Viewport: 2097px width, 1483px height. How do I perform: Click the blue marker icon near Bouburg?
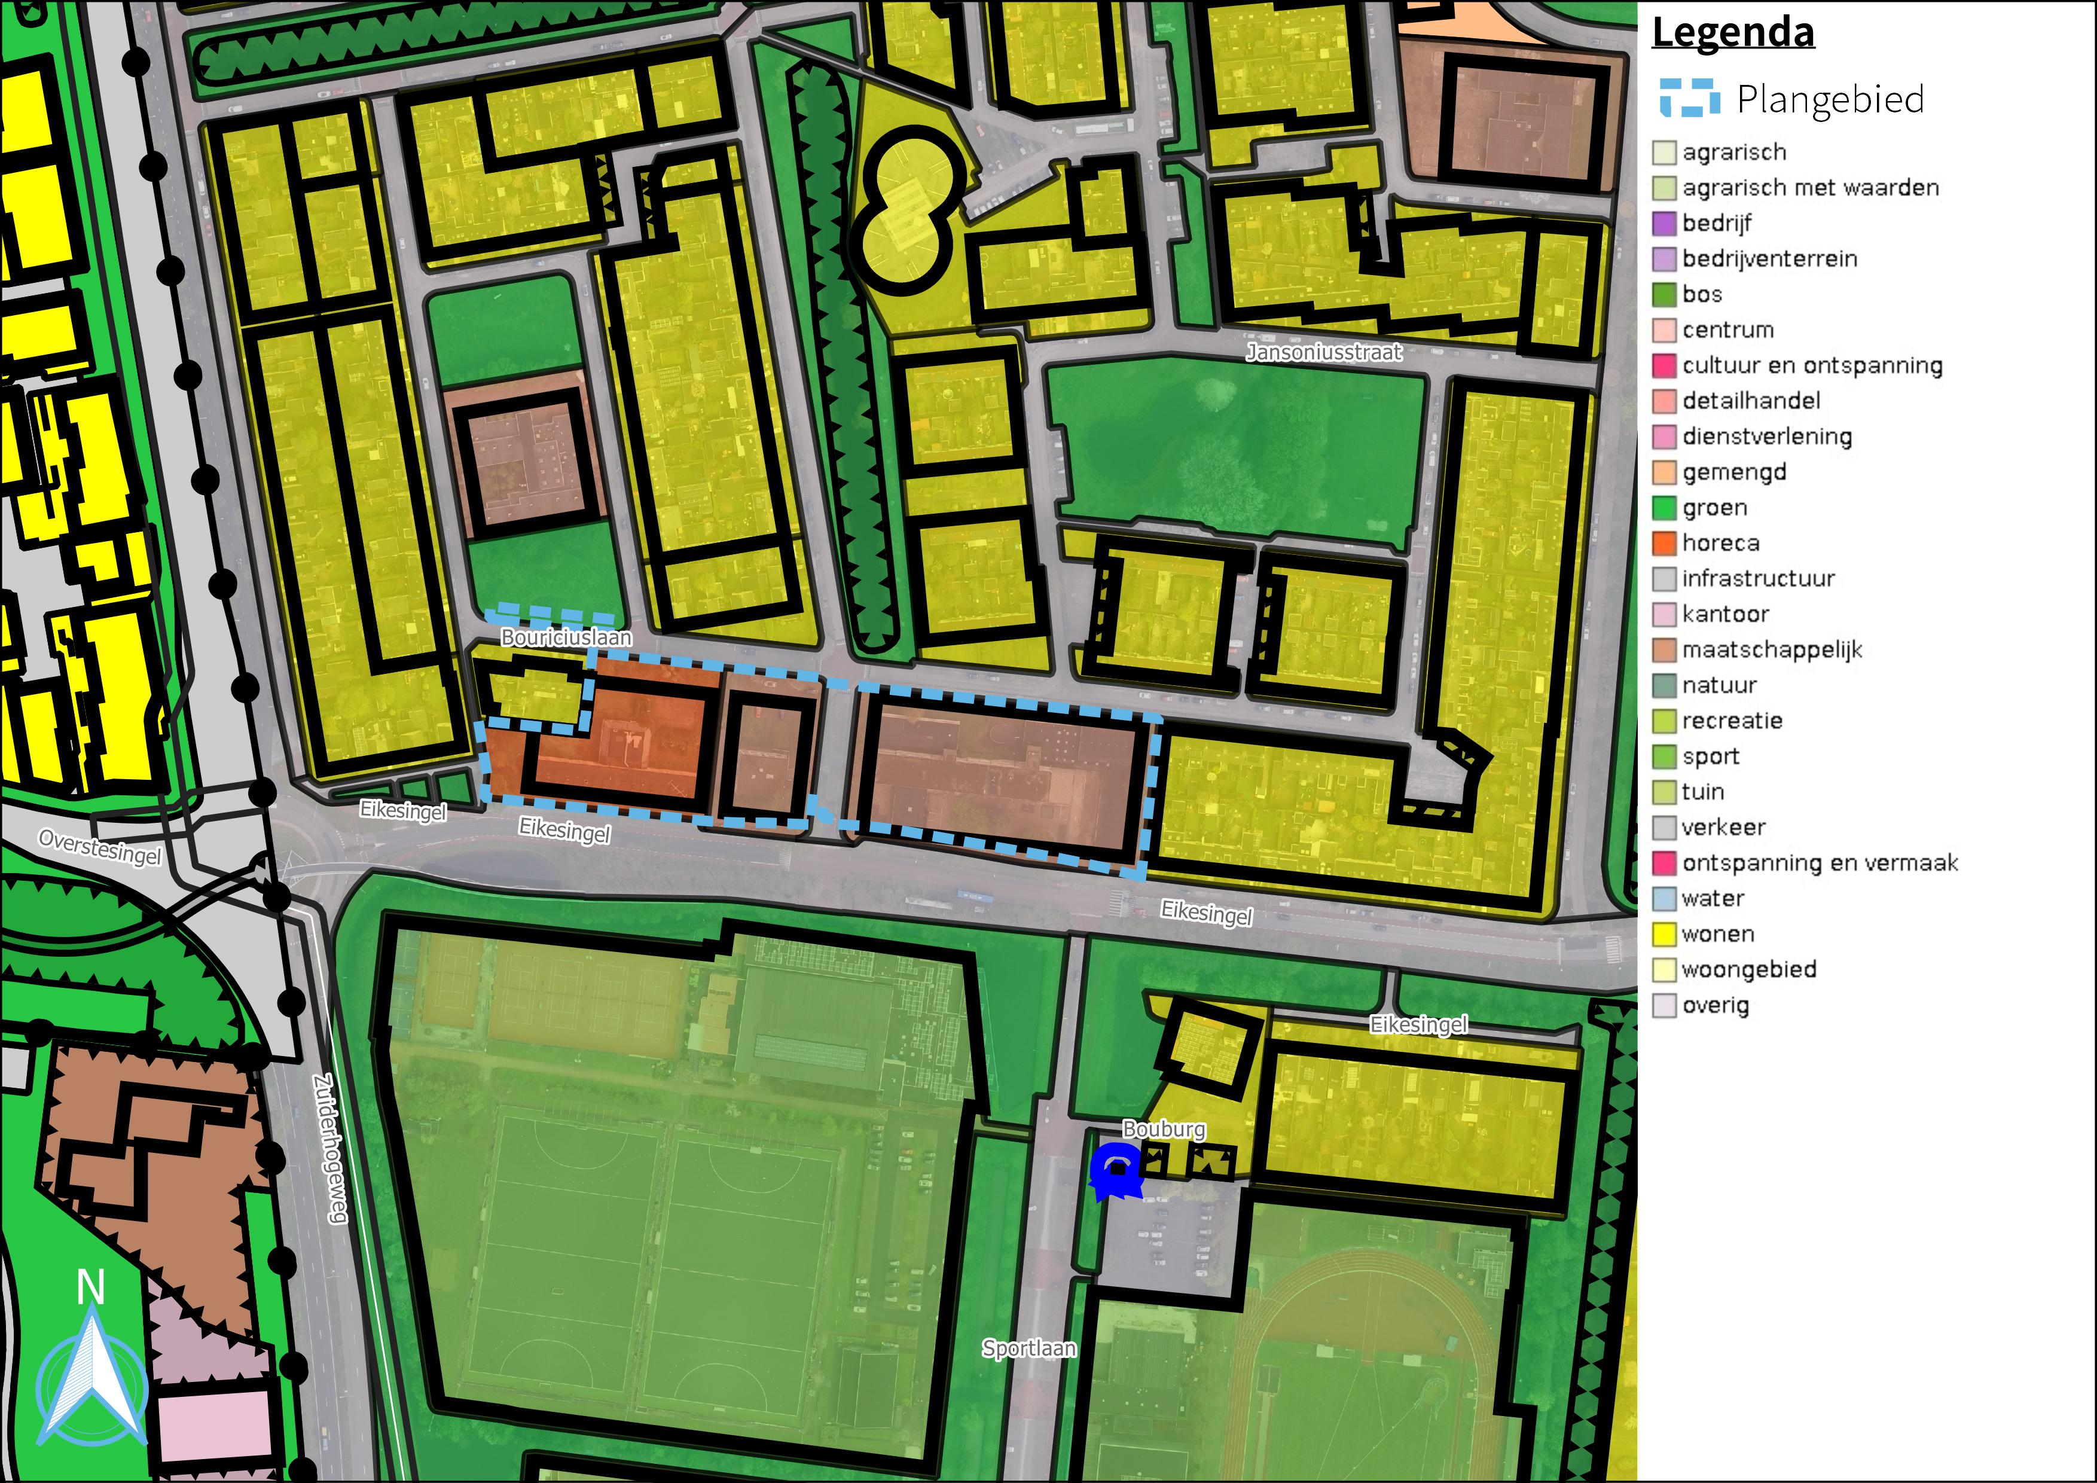pyautogui.click(x=1117, y=1171)
